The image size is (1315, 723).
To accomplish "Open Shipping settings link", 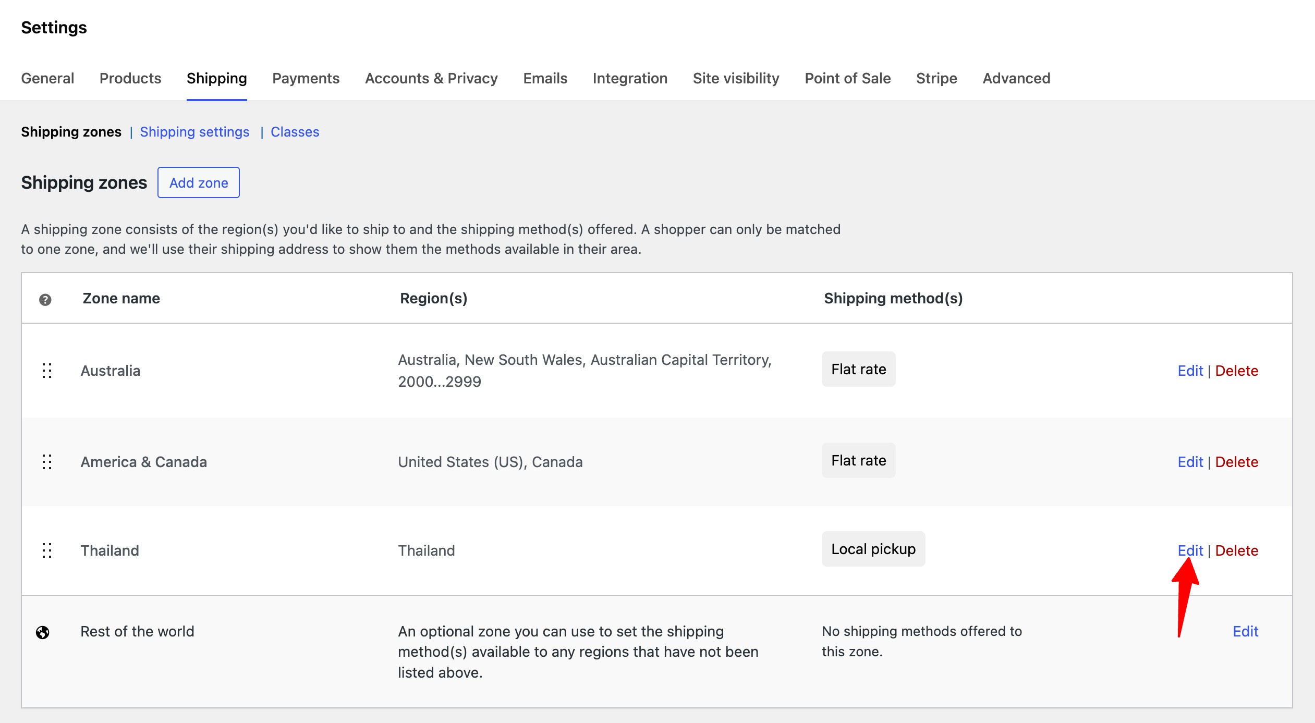I will click(194, 132).
